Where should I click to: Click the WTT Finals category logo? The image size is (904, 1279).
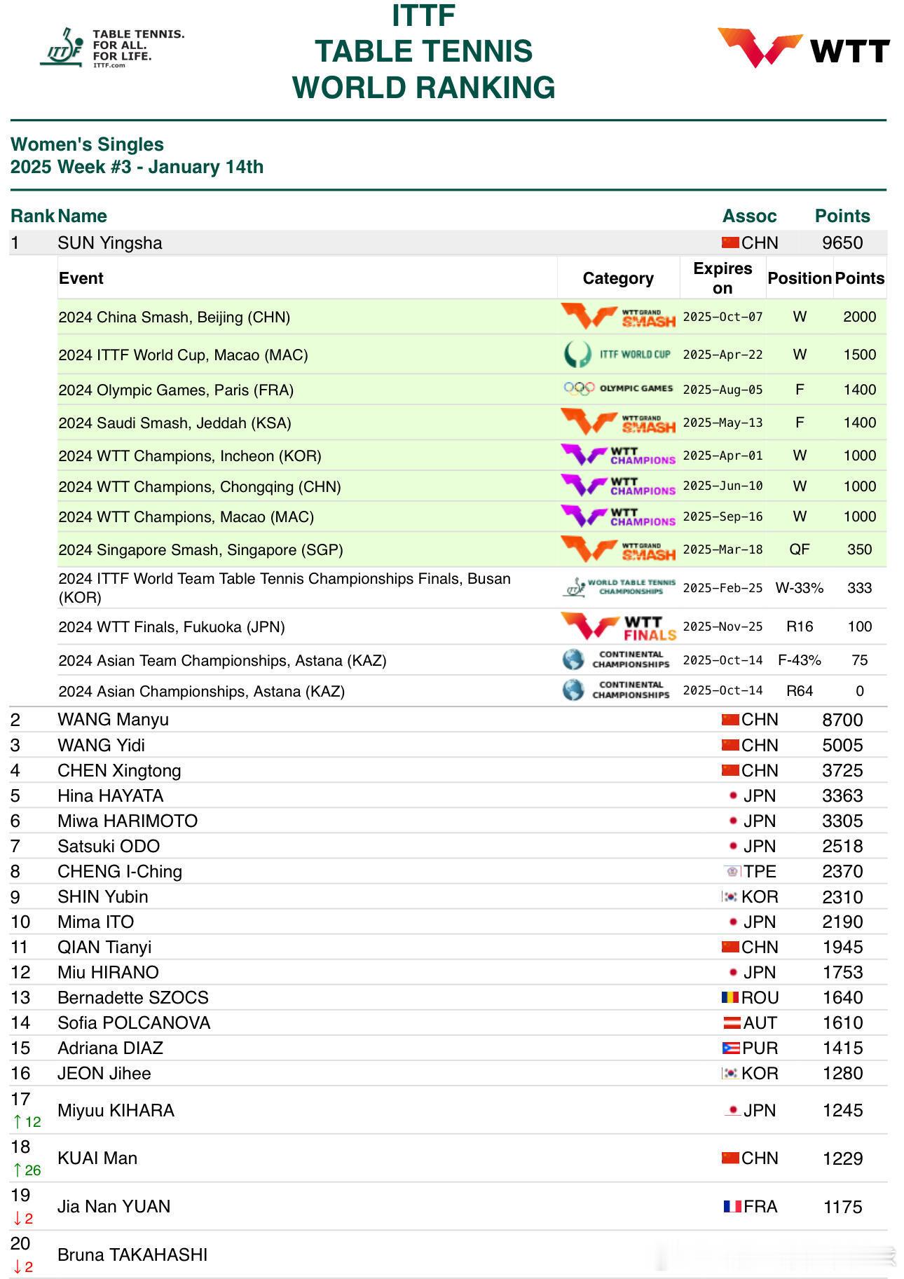[618, 627]
